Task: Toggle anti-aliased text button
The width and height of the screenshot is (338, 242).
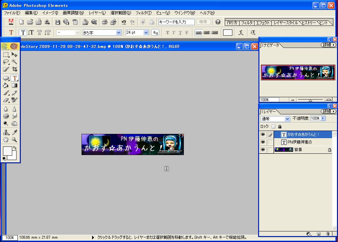Action: point(155,33)
